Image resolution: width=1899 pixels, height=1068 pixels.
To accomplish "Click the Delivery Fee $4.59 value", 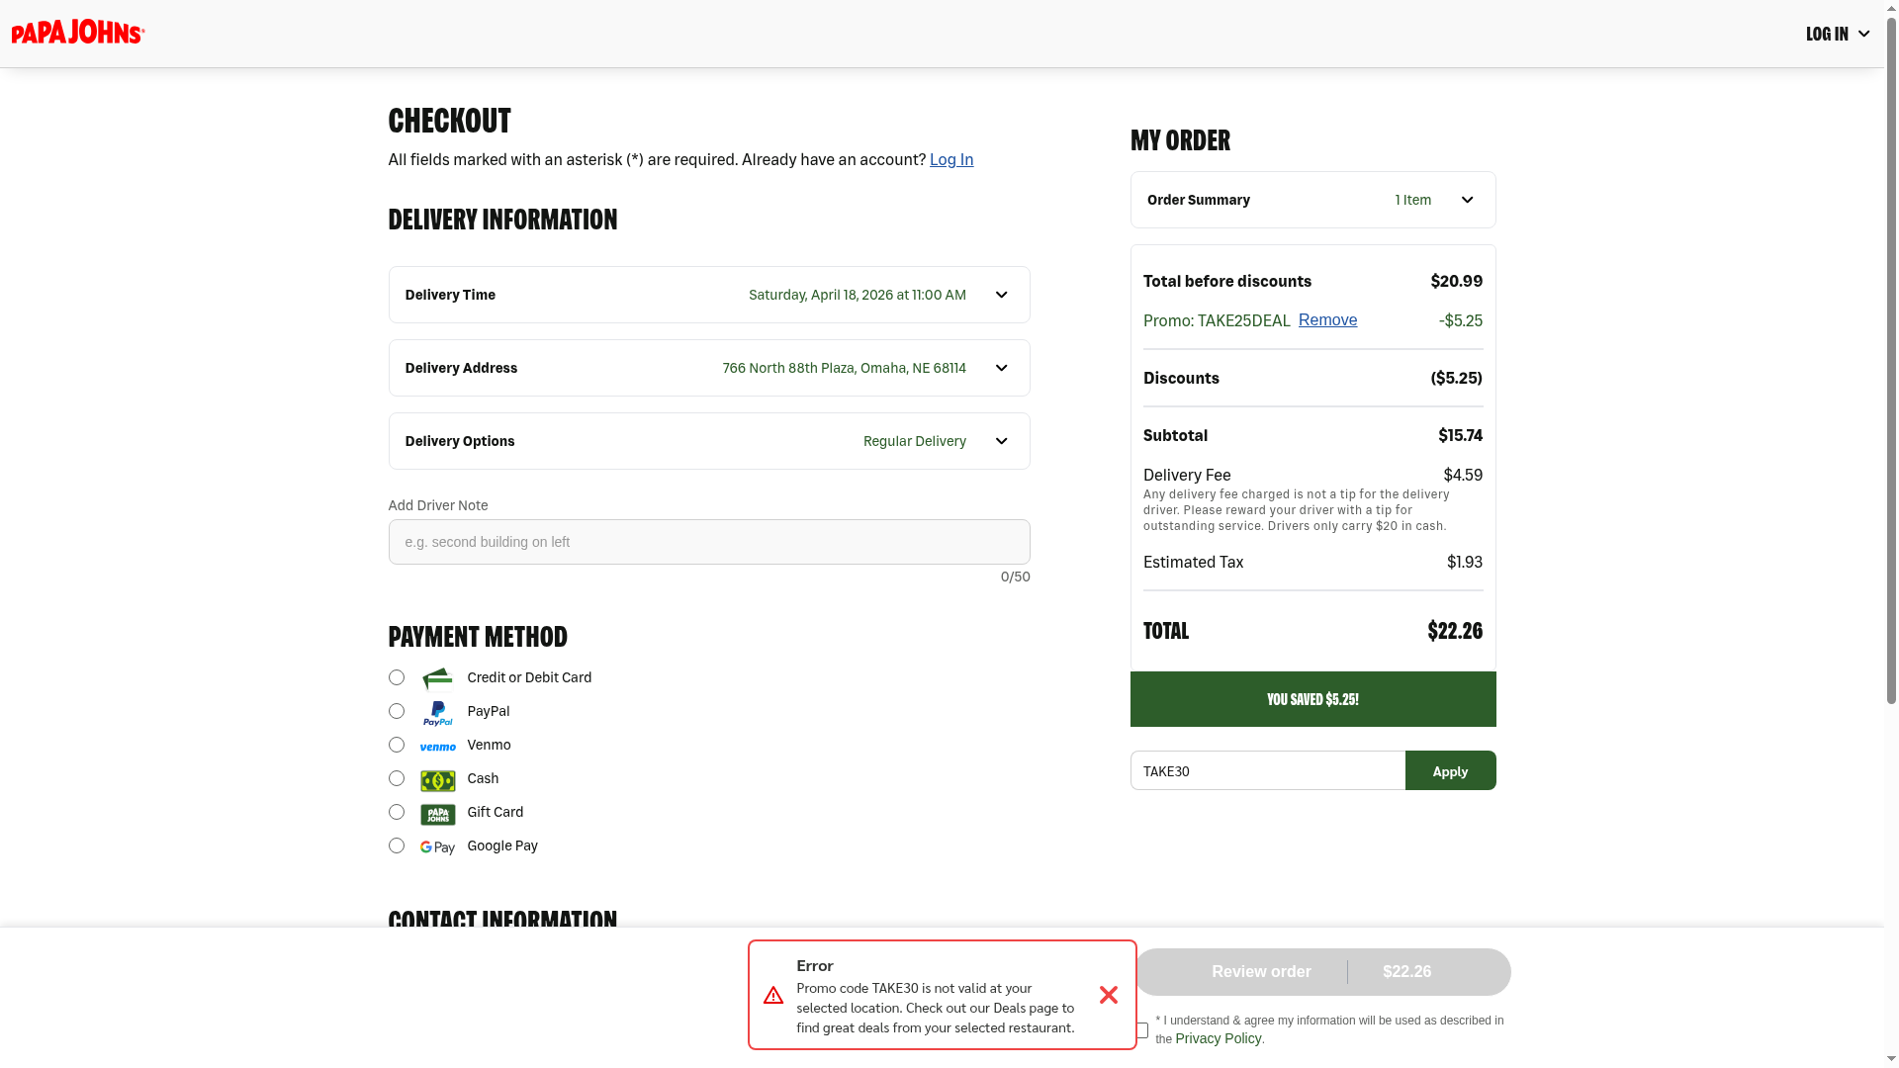I will click(x=1463, y=475).
